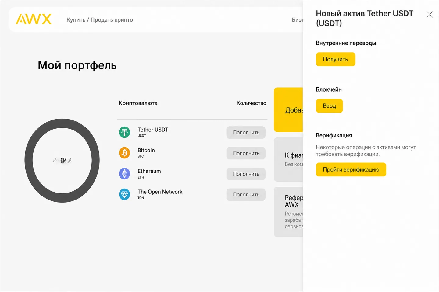439x292 pixels.
Task: Click the Ethereum coin icon
Action: click(x=124, y=174)
